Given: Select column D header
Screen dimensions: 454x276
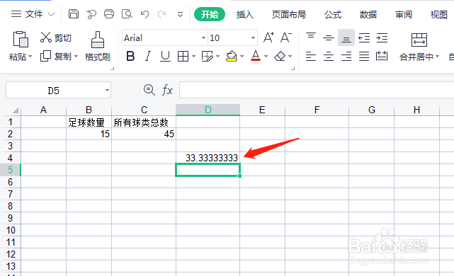Looking at the screenshot, I should pyautogui.click(x=208, y=110).
